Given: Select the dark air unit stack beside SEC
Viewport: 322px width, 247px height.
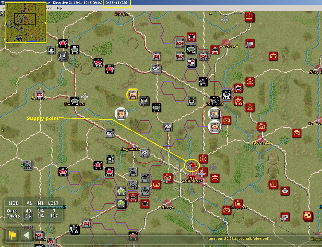Looking at the screenshot, I should point(144,100).
